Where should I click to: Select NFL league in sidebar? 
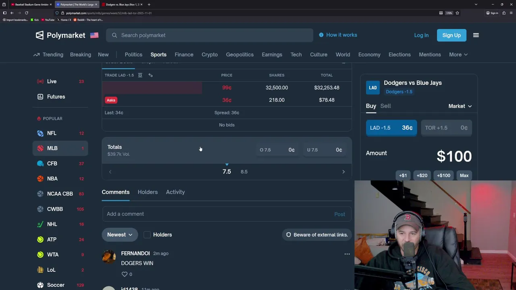(60, 133)
